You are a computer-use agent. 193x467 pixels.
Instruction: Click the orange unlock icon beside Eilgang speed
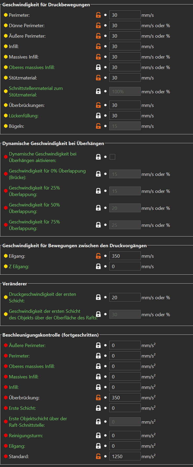pyautogui.click(x=98, y=256)
